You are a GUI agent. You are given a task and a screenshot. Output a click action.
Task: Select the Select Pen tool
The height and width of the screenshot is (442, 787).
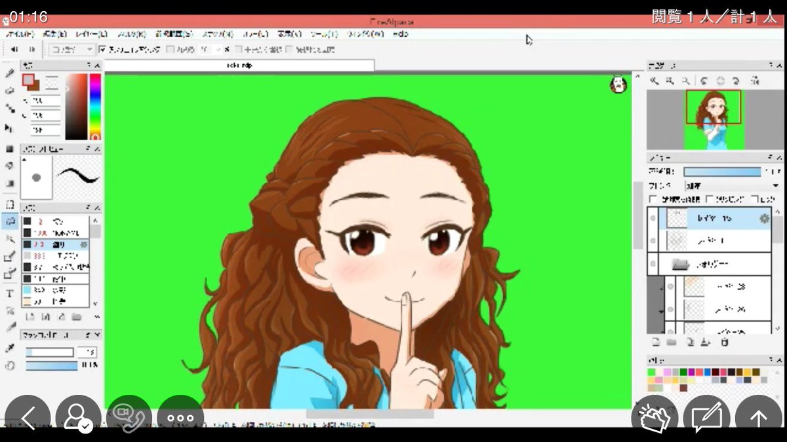pyautogui.click(x=9, y=257)
